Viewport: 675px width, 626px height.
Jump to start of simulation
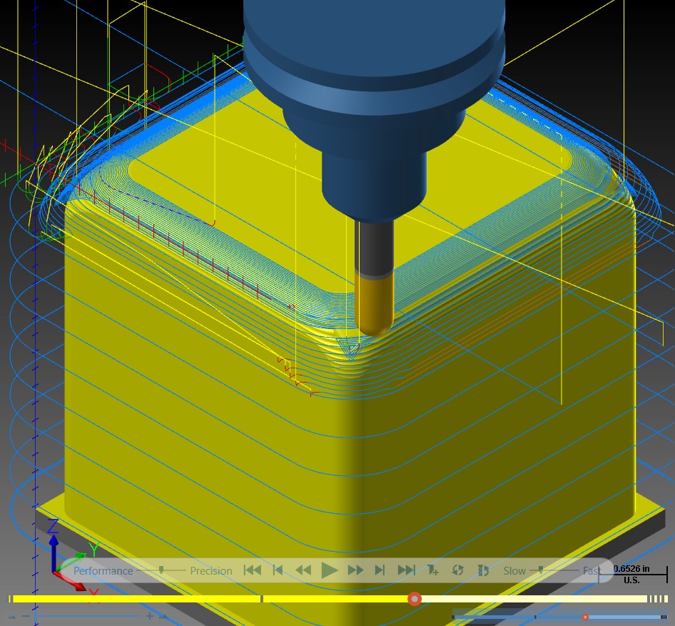(253, 570)
